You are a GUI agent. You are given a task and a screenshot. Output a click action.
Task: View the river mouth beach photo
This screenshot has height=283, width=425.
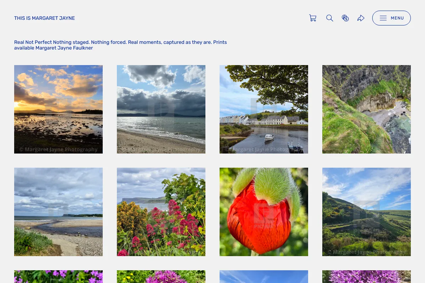58,212
